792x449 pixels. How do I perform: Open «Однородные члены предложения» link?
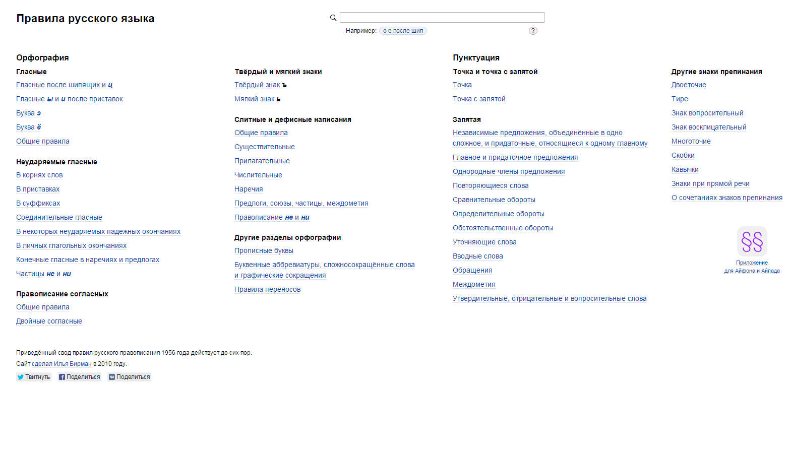pos(508,172)
